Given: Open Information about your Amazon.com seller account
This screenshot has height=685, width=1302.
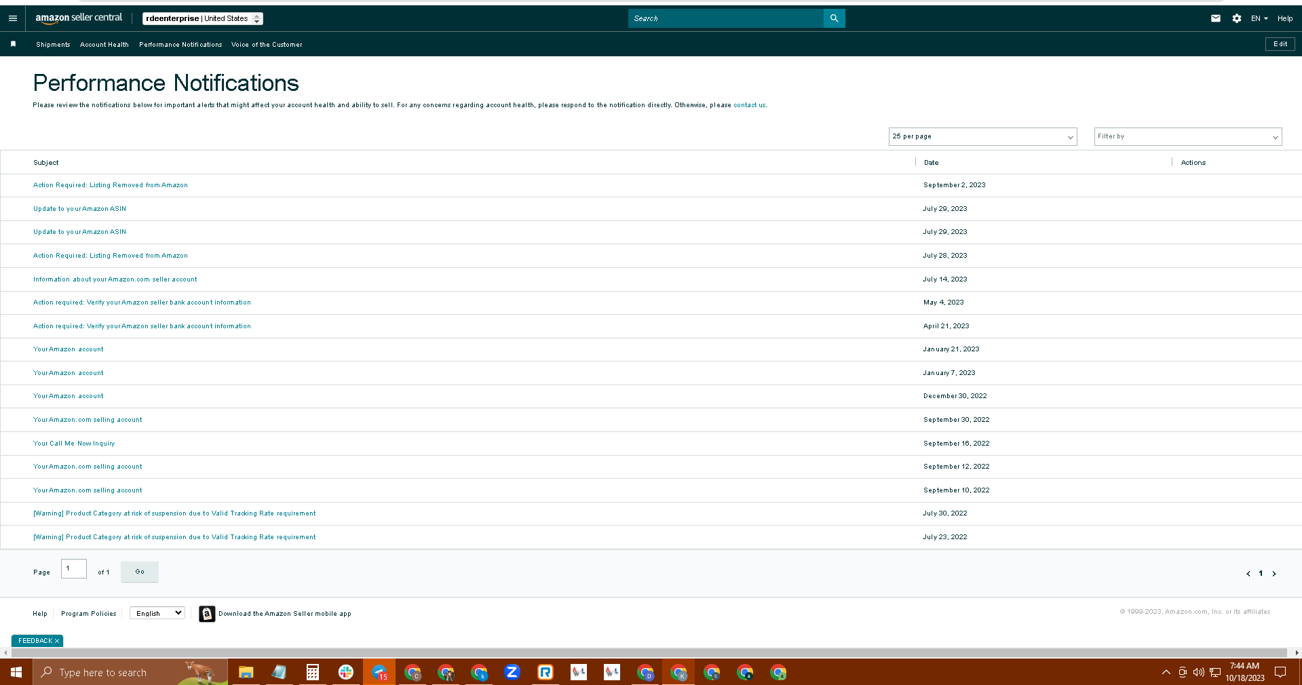Looking at the screenshot, I should point(115,279).
